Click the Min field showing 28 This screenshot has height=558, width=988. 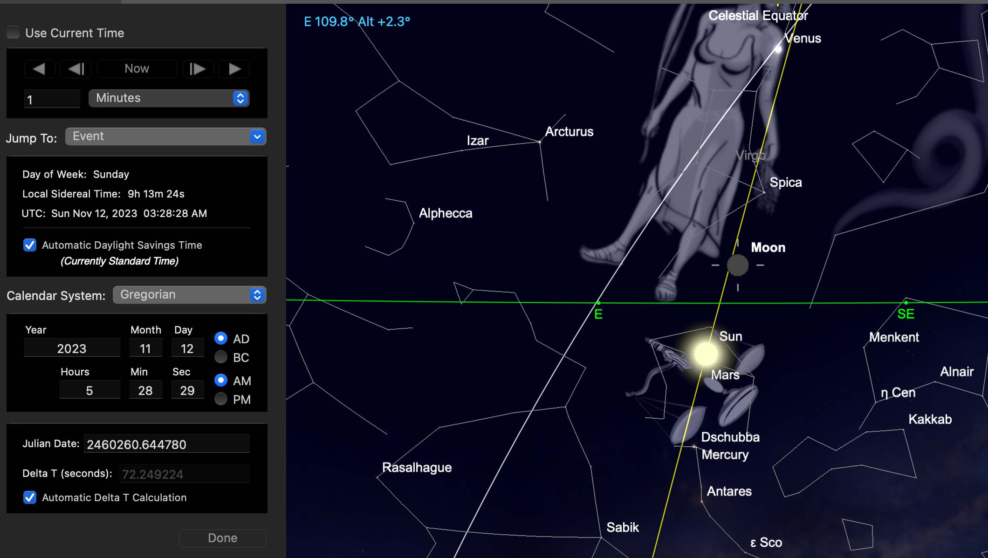(x=145, y=390)
